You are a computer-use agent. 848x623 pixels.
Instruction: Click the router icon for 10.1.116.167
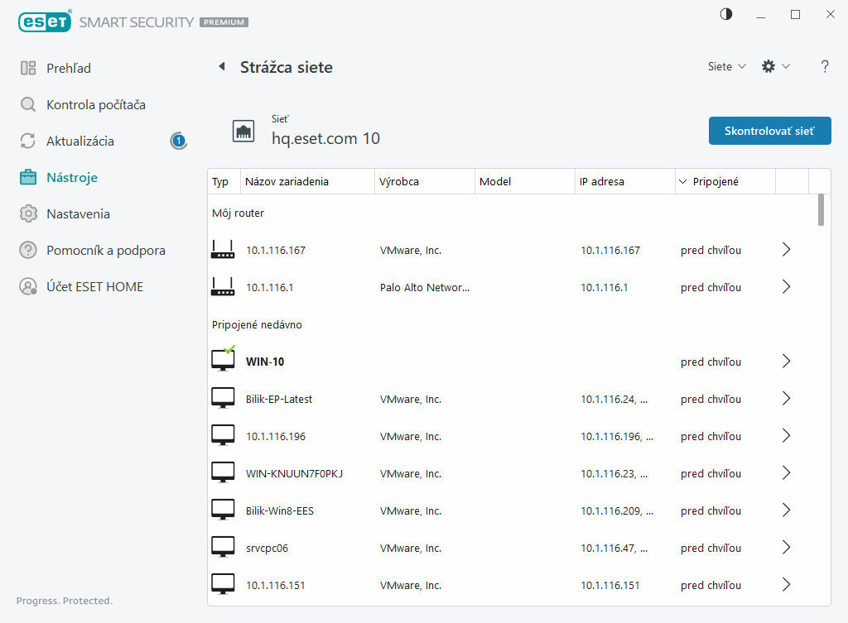point(223,250)
